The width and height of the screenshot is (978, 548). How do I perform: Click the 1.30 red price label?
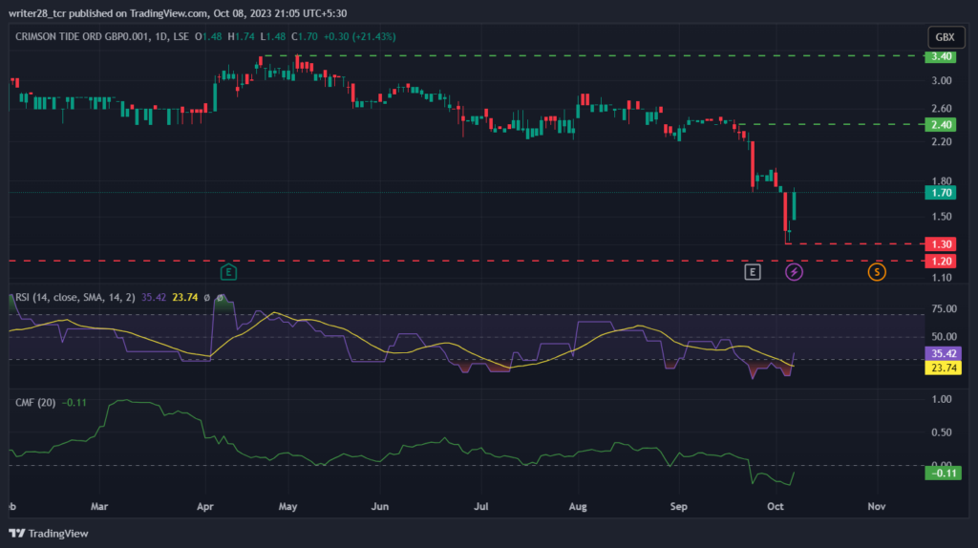(x=940, y=244)
